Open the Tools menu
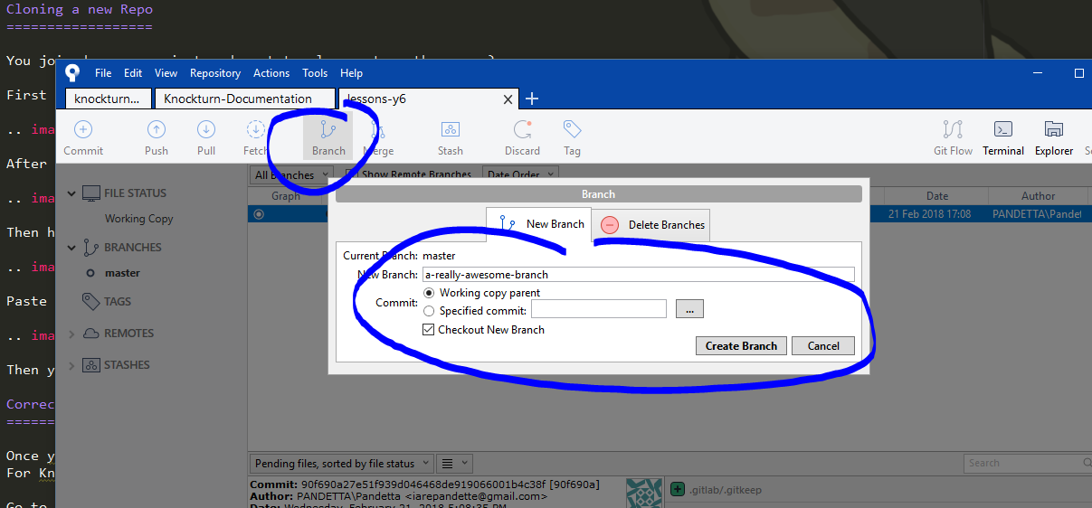1092x508 pixels. 315,73
